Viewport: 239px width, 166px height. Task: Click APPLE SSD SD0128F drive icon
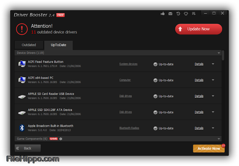tap(22, 113)
